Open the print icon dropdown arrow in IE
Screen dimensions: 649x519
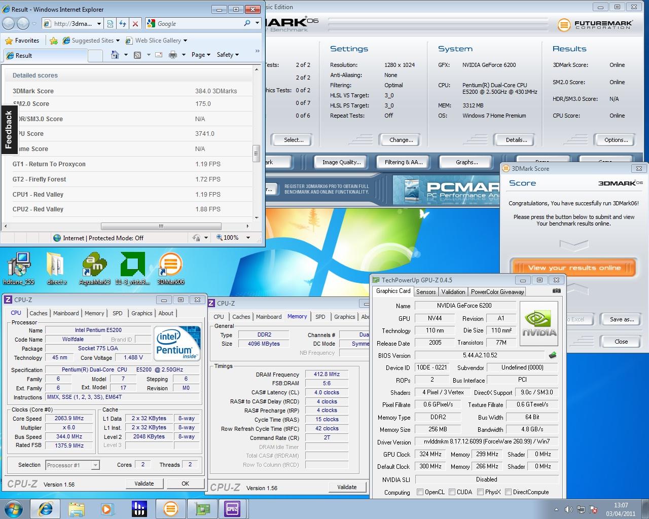[x=183, y=55]
